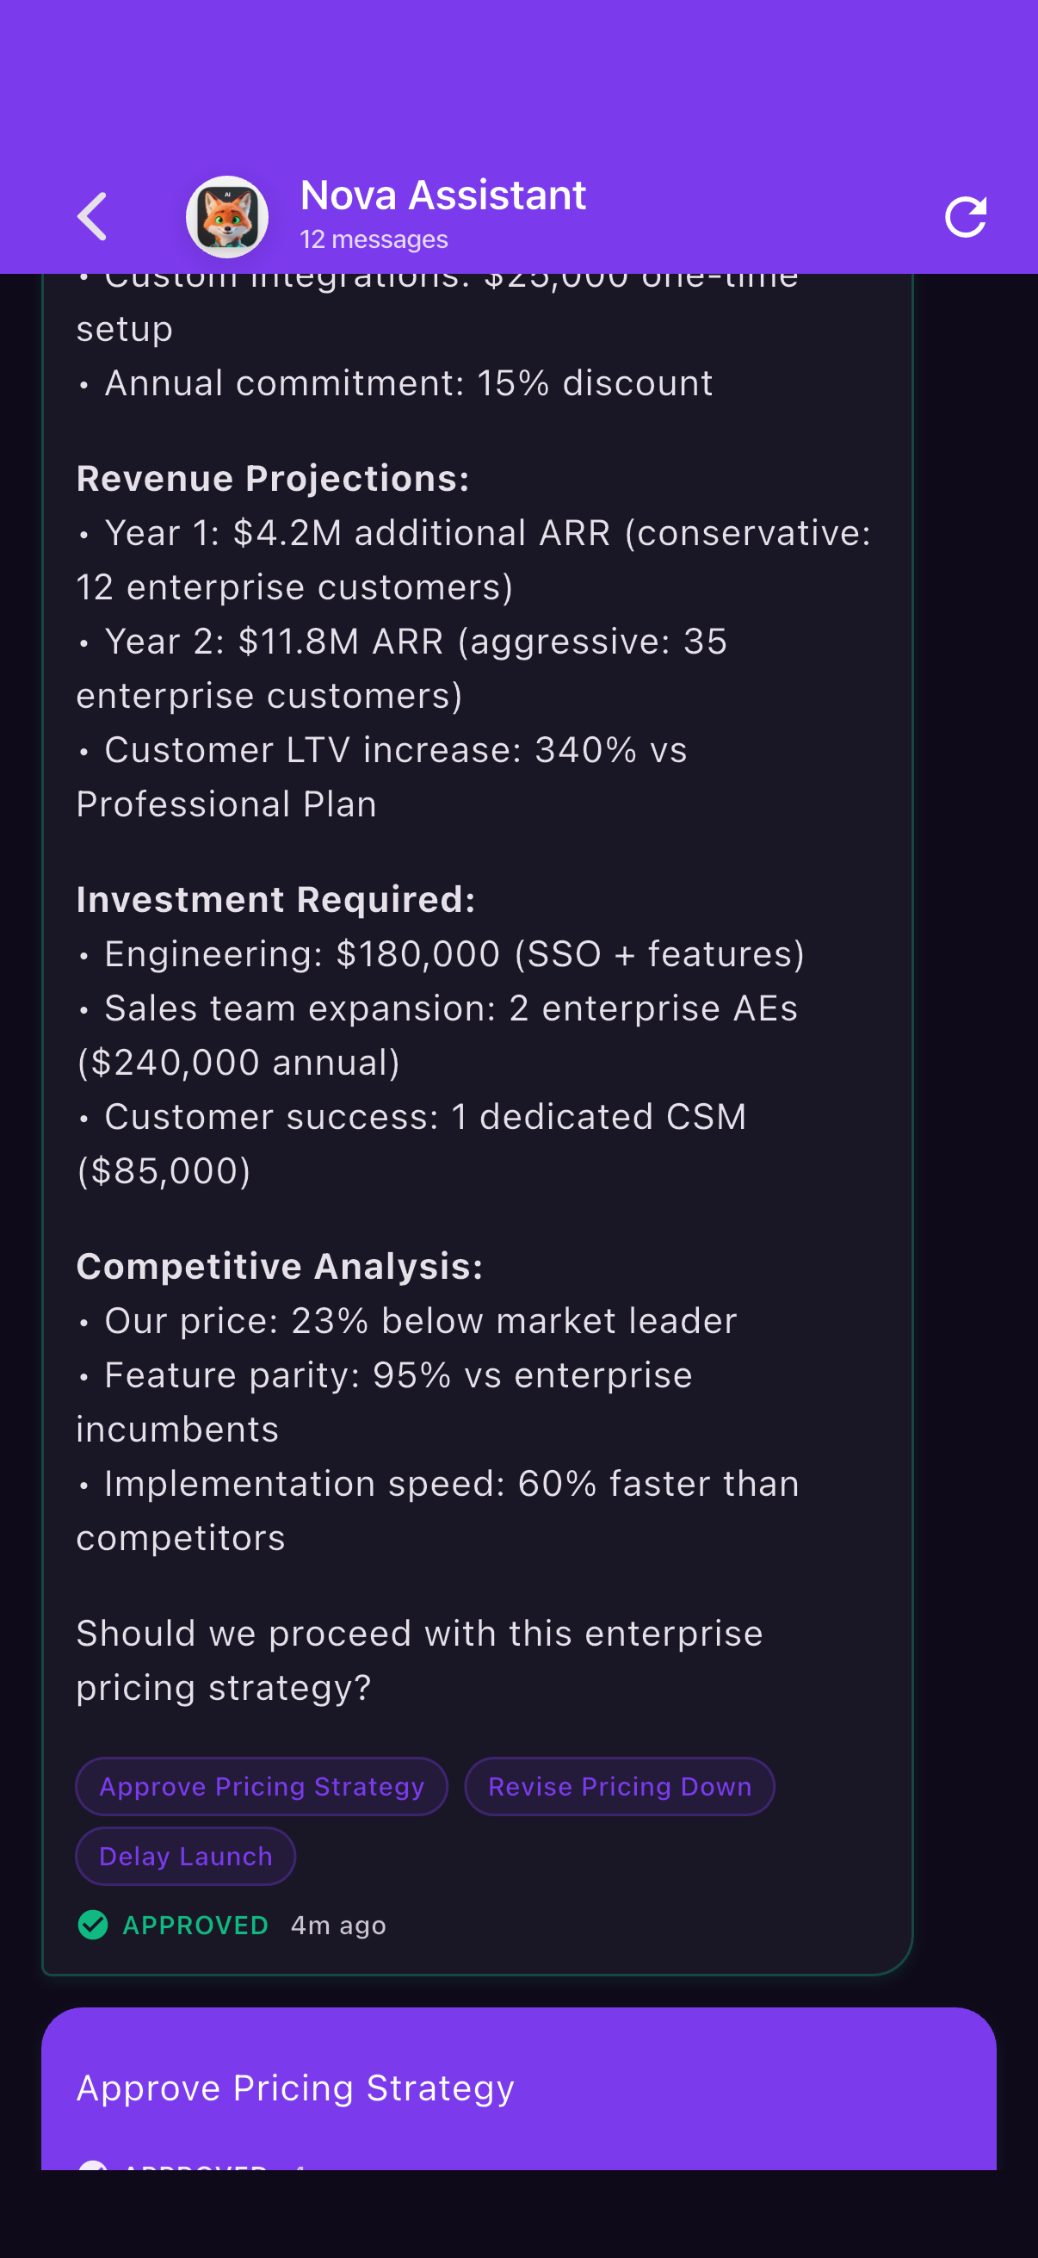Pick the Delay Launch quick reply
The image size is (1038, 2258).
tap(186, 1856)
